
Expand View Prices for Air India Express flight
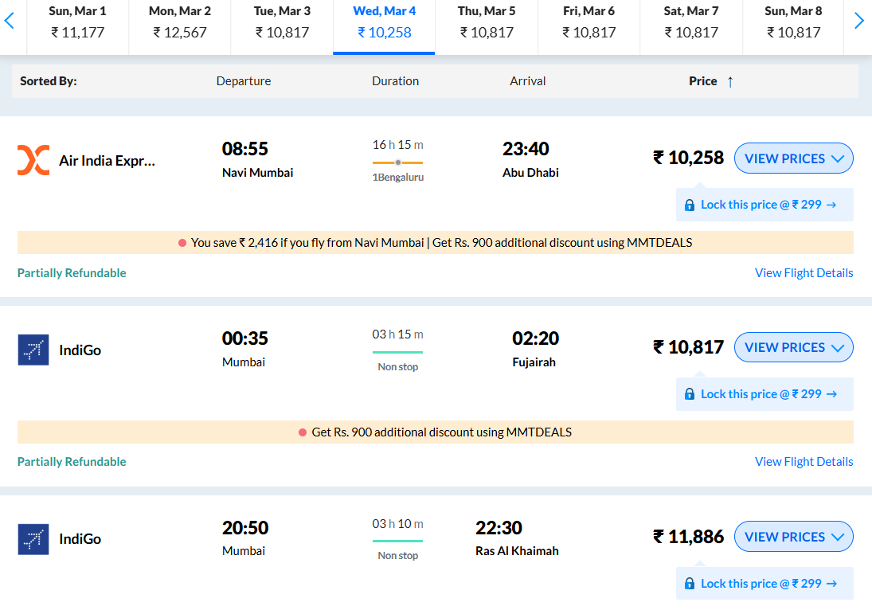794,158
